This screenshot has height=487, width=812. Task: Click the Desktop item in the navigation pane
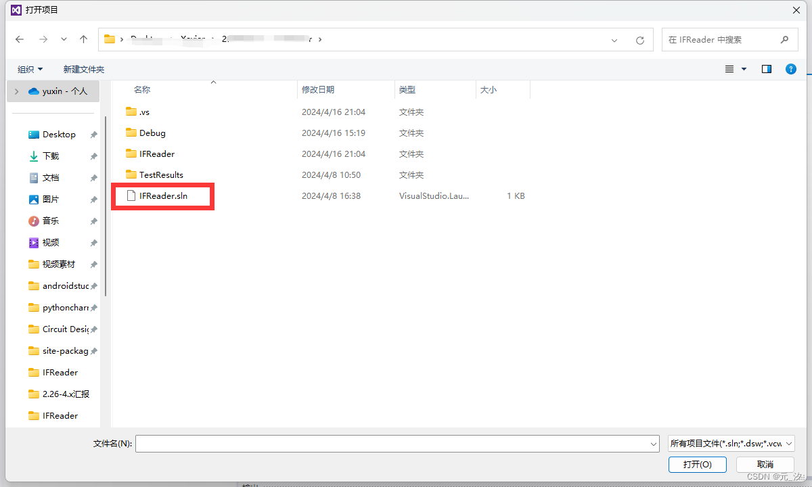(58, 134)
